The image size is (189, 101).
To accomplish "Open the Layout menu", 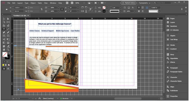I will (x=20, y=3).
